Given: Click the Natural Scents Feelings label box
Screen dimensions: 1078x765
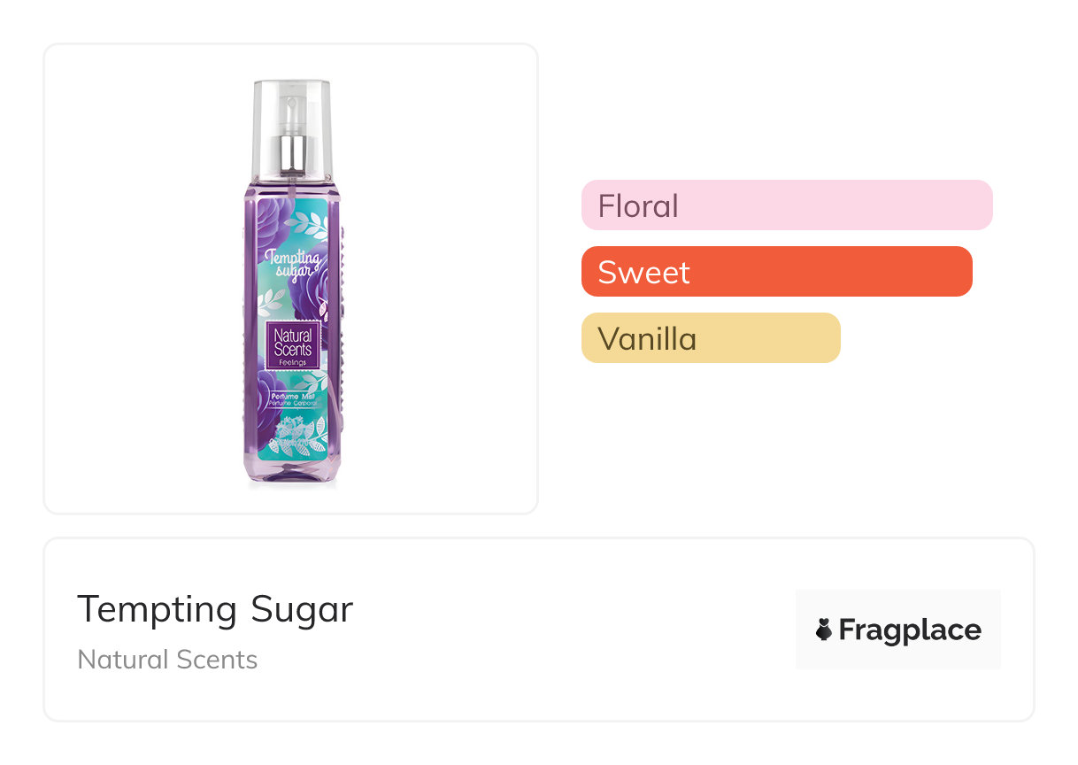Looking at the screenshot, I should click(291, 345).
